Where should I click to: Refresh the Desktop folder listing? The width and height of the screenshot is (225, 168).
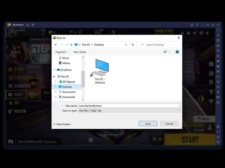pyautogui.click(x=133, y=45)
